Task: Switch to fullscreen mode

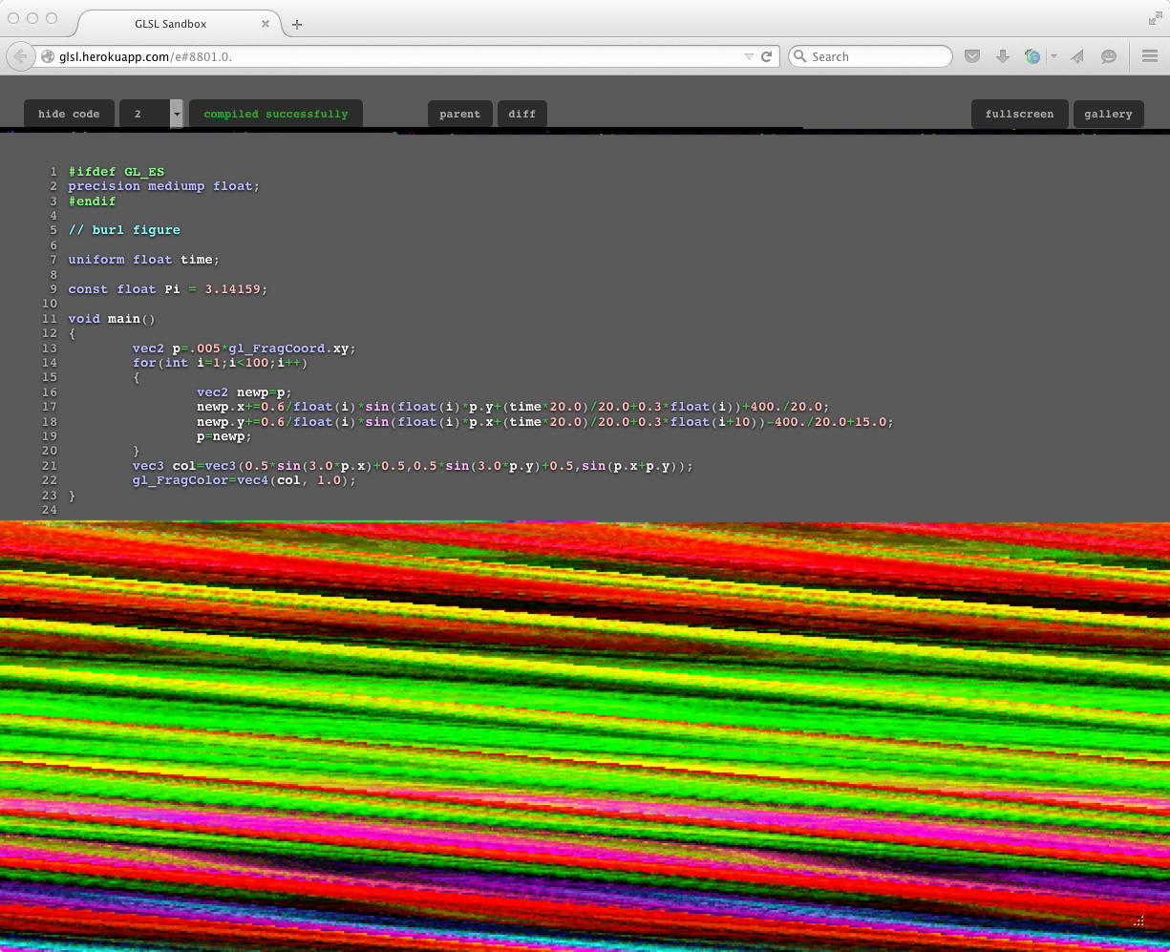Action: 1019,114
